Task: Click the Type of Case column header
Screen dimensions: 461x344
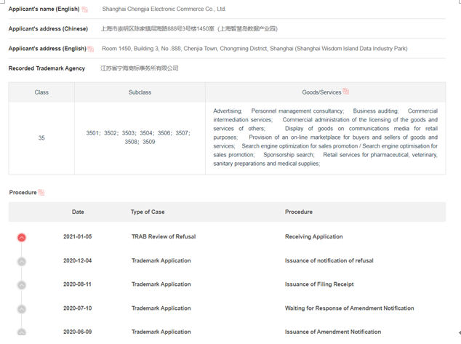Action: (148, 212)
